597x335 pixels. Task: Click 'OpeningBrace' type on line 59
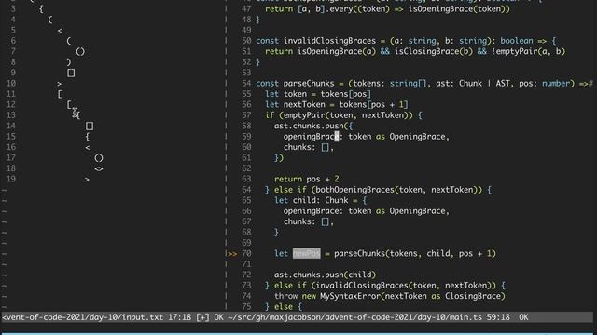(x=417, y=137)
